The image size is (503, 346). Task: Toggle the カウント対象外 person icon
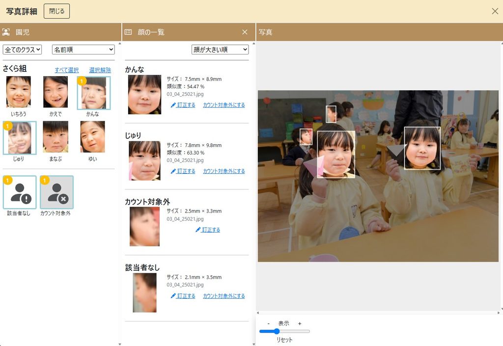[x=57, y=192]
